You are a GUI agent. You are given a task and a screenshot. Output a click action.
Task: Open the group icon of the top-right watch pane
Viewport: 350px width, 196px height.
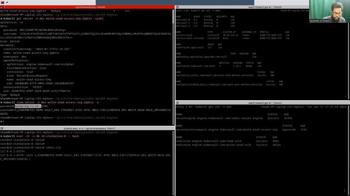point(177,7)
